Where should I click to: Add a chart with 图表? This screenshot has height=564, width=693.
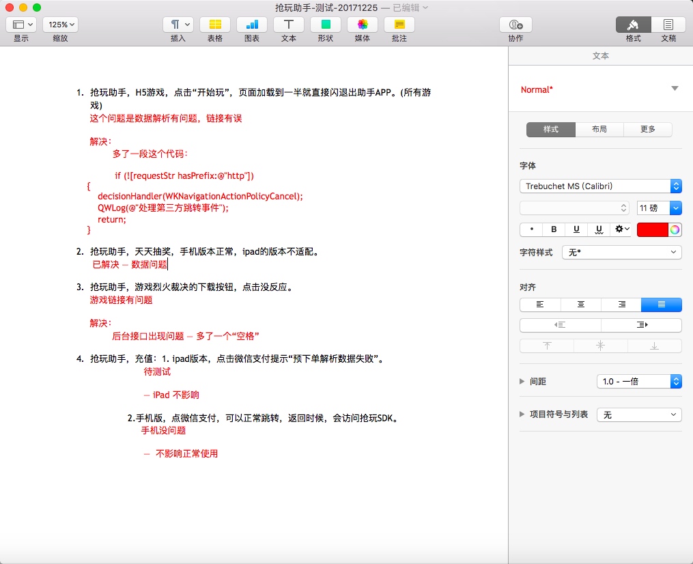click(252, 25)
